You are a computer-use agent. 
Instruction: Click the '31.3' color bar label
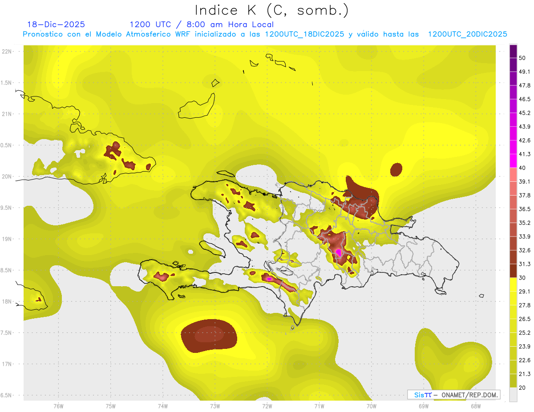click(x=524, y=264)
